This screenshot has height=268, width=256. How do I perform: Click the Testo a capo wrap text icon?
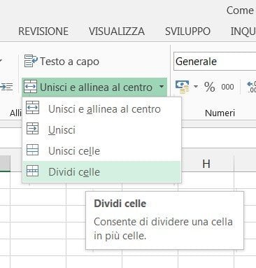click(31, 61)
